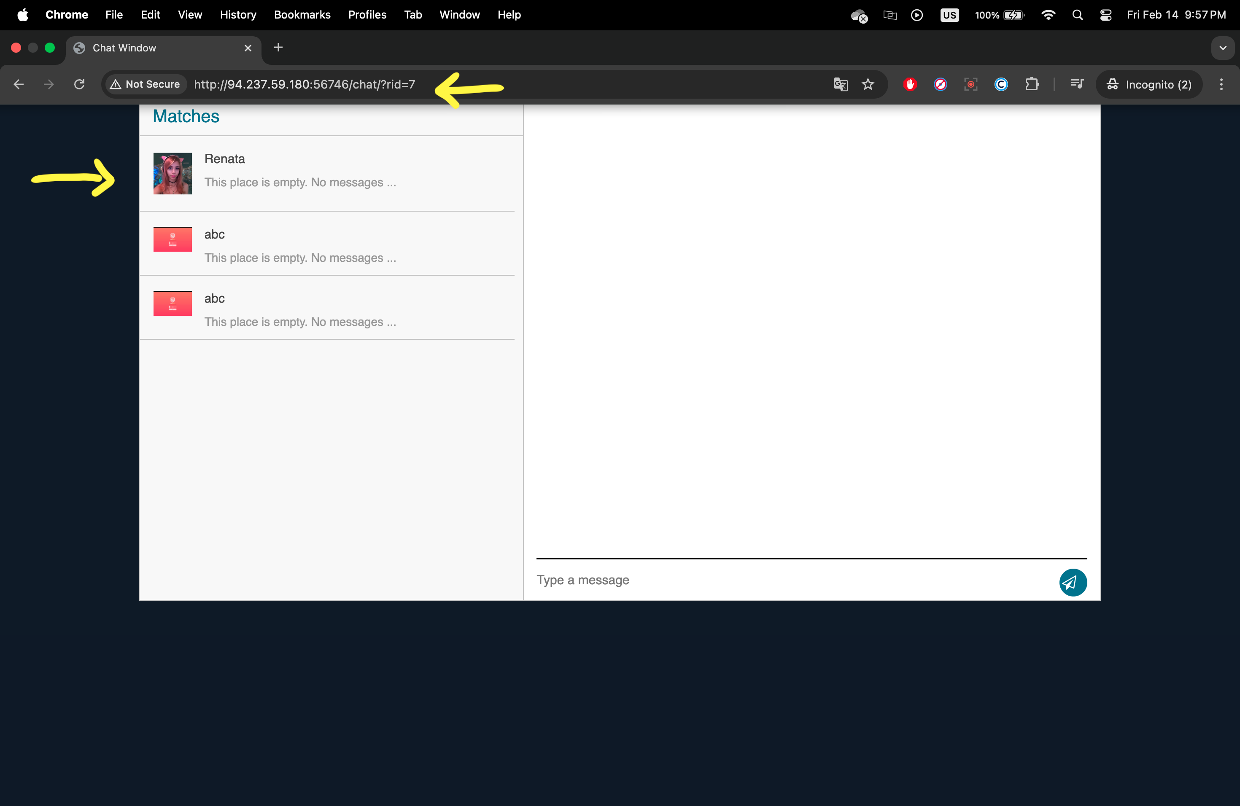The height and width of the screenshot is (806, 1240).
Task: Click the Type a message field
Action: pyautogui.click(x=792, y=580)
